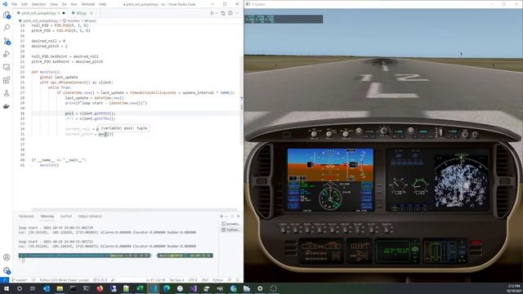Click the master branch in status bar
523x294 pixels.
[x=20, y=280]
